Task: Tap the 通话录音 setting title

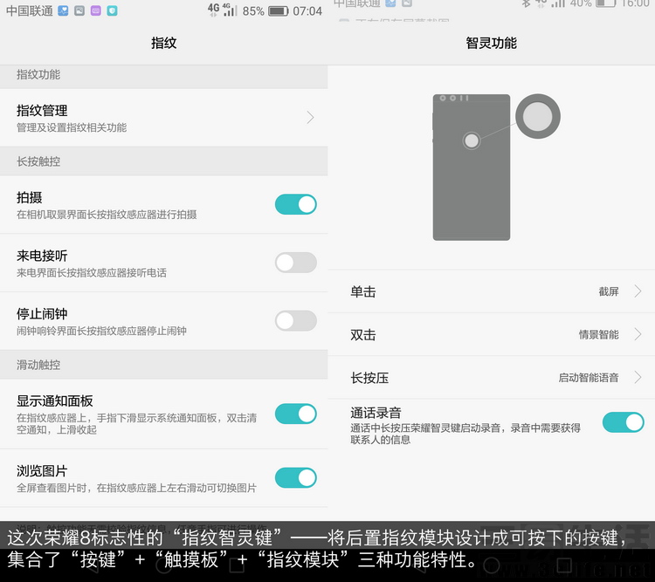Action: (x=376, y=413)
